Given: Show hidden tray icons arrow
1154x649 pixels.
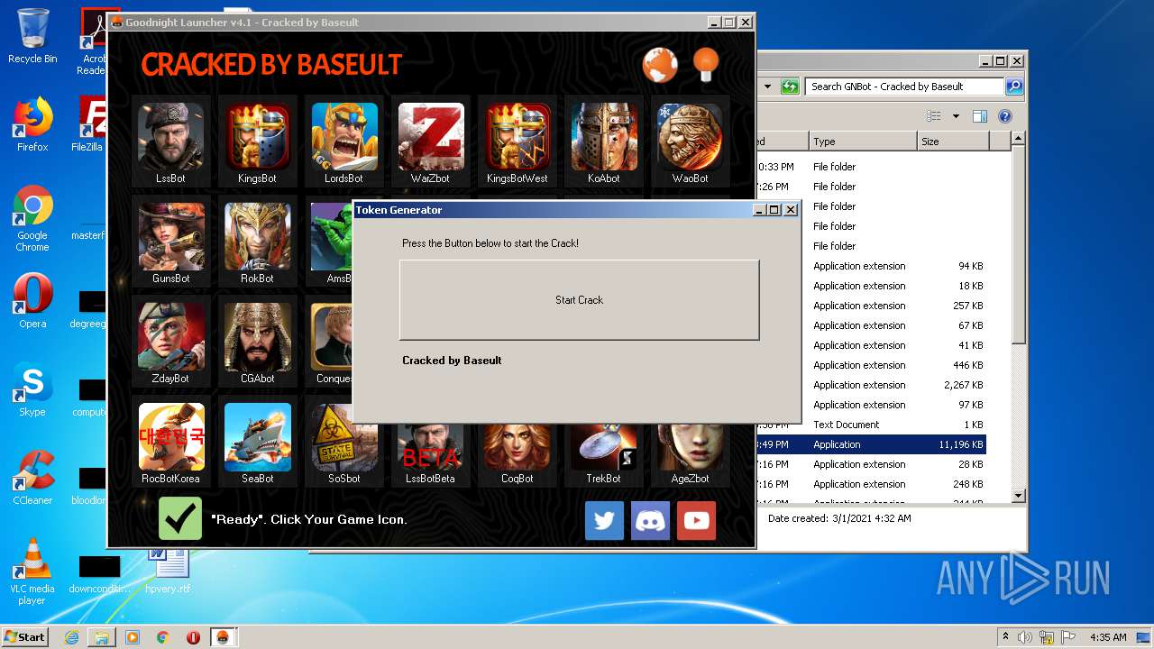Looking at the screenshot, I should pyautogui.click(x=1005, y=636).
